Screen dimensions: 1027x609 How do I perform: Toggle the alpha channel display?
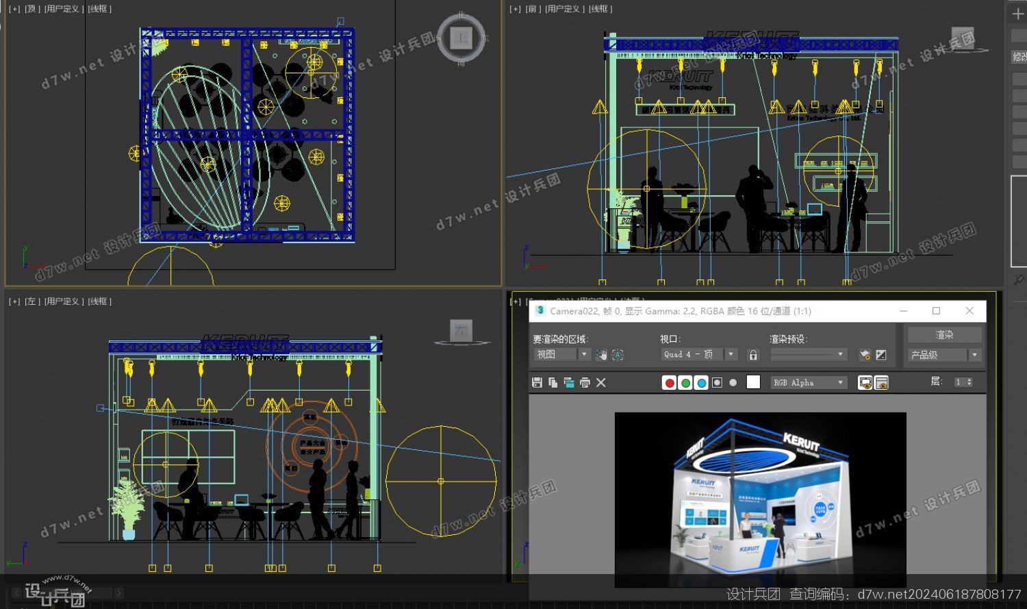[x=717, y=383]
